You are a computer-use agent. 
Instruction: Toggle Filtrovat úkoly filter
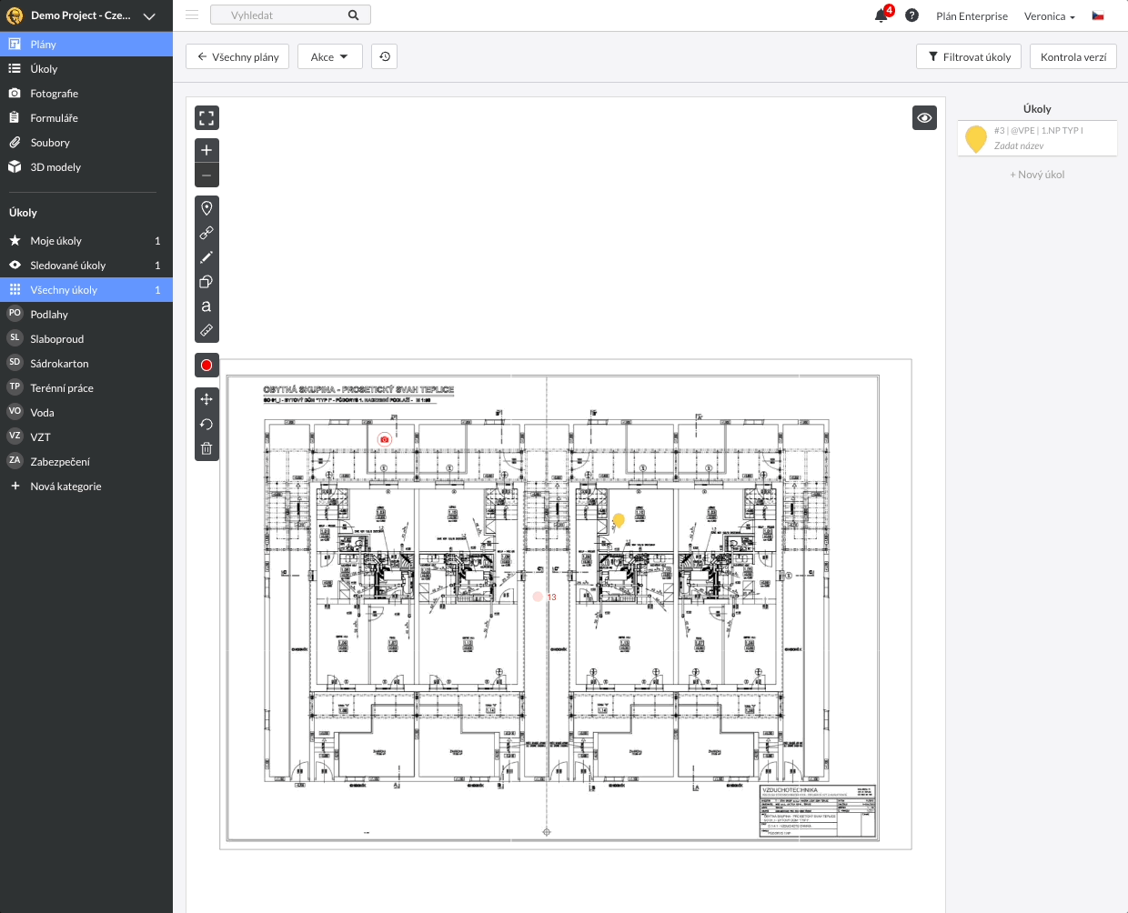coord(969,57)
